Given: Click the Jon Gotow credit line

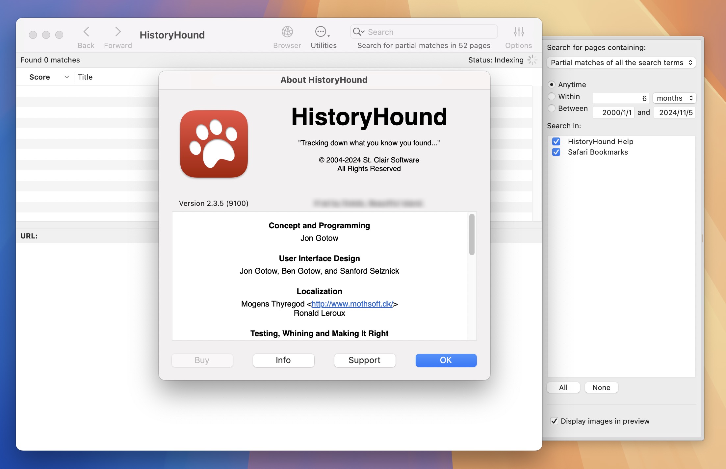Looking at the screenshot, I should (319, 238).
